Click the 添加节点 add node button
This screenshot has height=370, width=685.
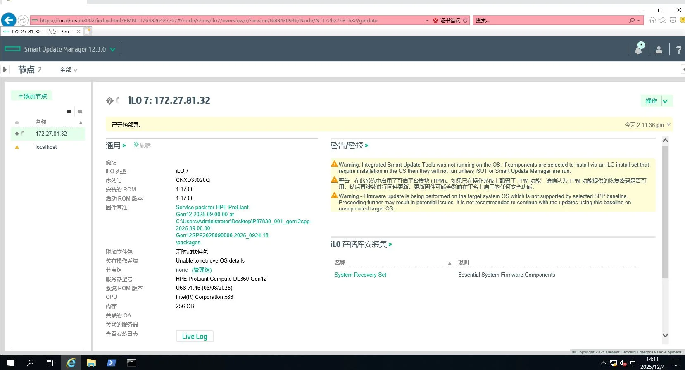pyautogui.click(x=33, y=96)
